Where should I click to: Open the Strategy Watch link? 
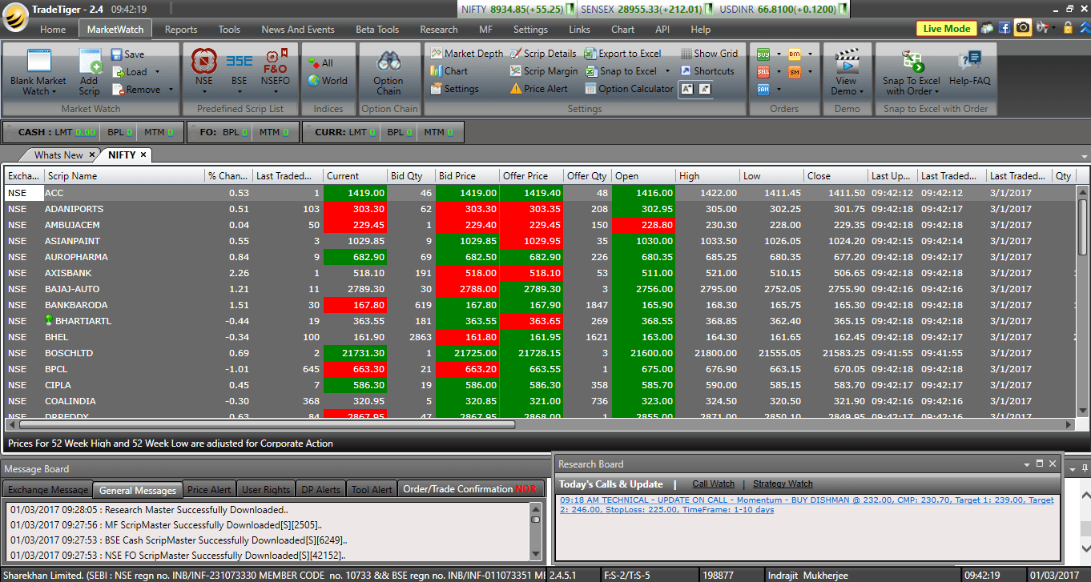pos(783,484)
